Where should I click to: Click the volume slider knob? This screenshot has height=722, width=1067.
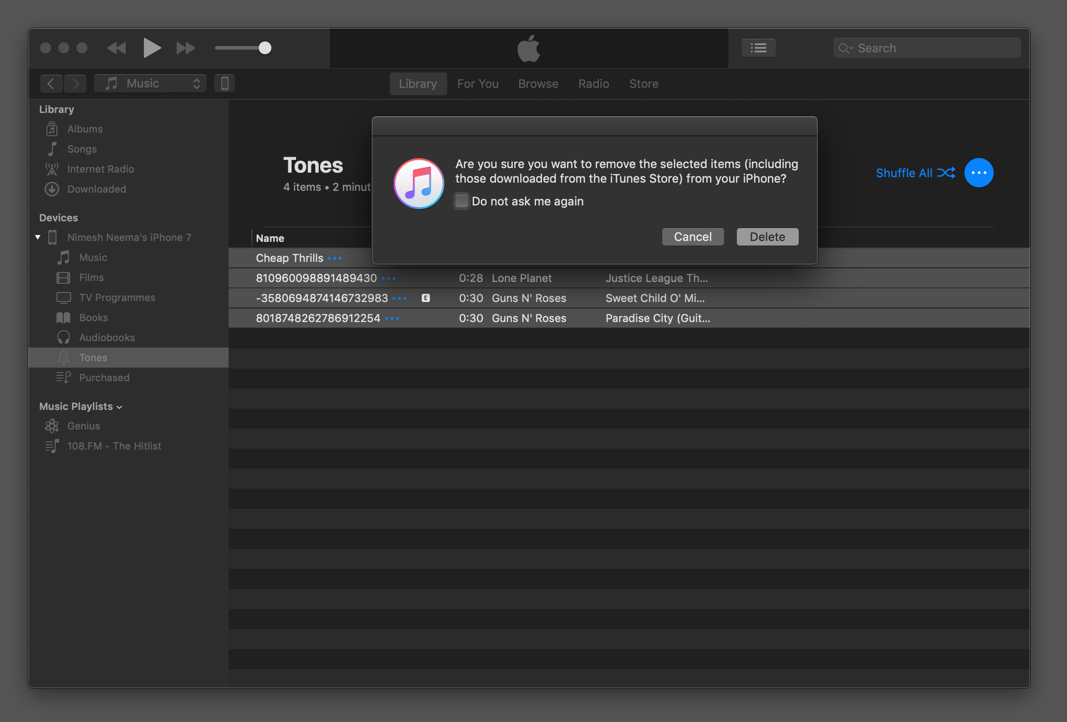click(x=265, y=48)
